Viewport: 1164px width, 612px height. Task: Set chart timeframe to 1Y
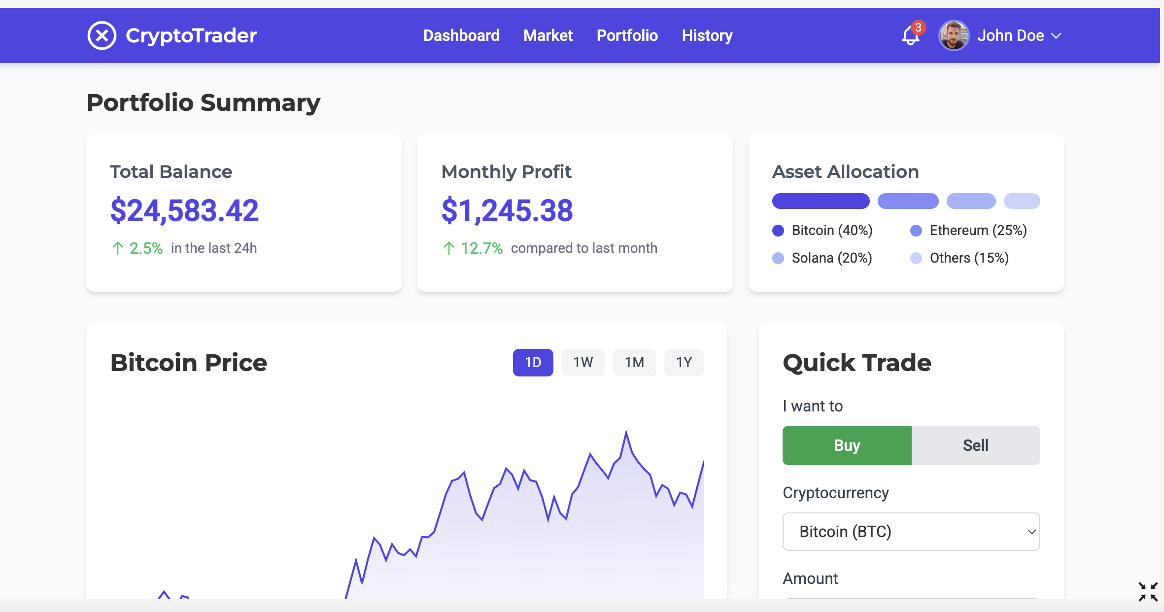click(684, 363)
